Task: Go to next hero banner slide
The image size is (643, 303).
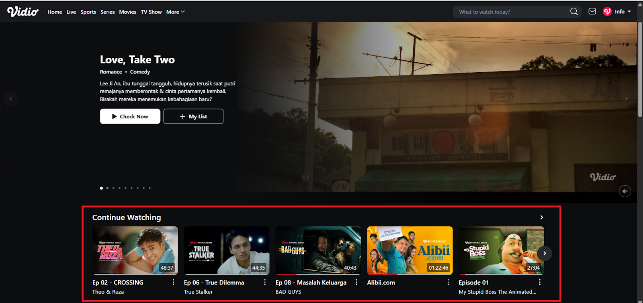Action: (626, 99)
